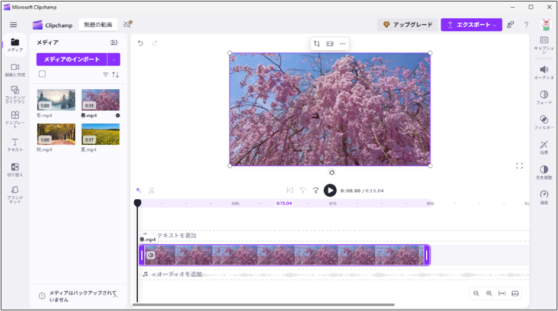Open the help question mark icon

click(x=526, y=25)
